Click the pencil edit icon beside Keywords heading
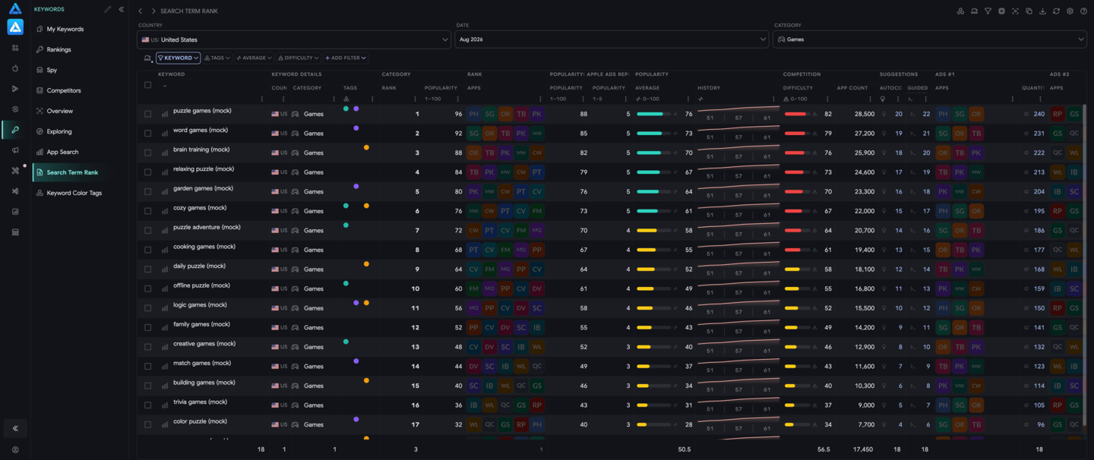The height and width of the screenshot is (460, 1094). tap(107, 10)
